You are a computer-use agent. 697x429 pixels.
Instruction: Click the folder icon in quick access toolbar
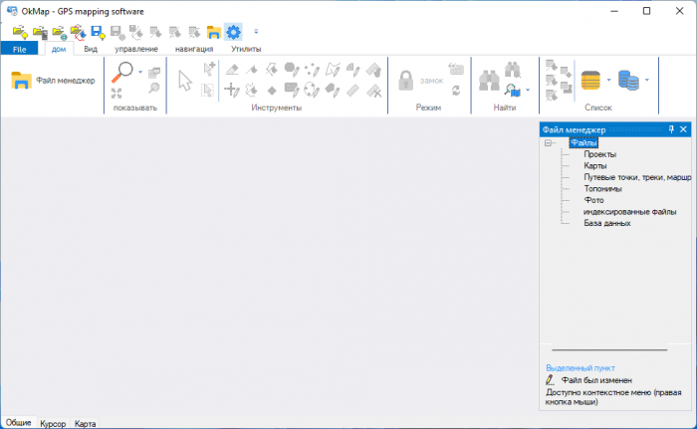click(x=214, y=32)
